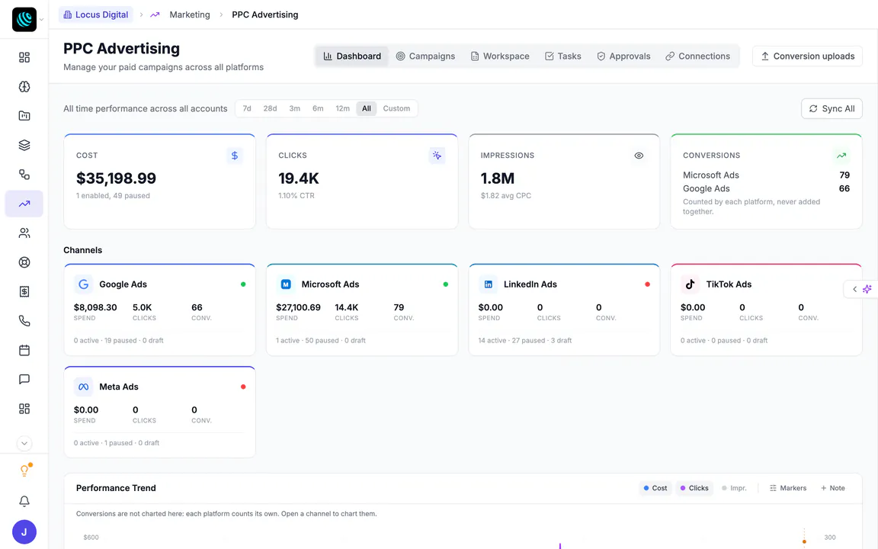878x549 pixels.
Task: Open the dollar receipt icon in the sidebar
Action: pyautogui.click(x=24, y=291)
